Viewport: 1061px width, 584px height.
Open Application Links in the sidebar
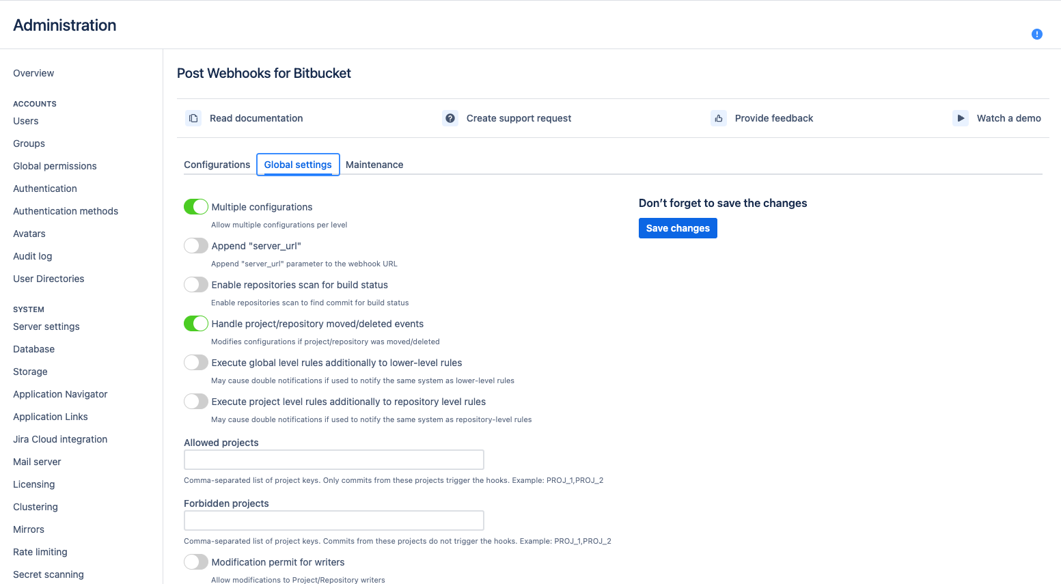click(51, 417)
